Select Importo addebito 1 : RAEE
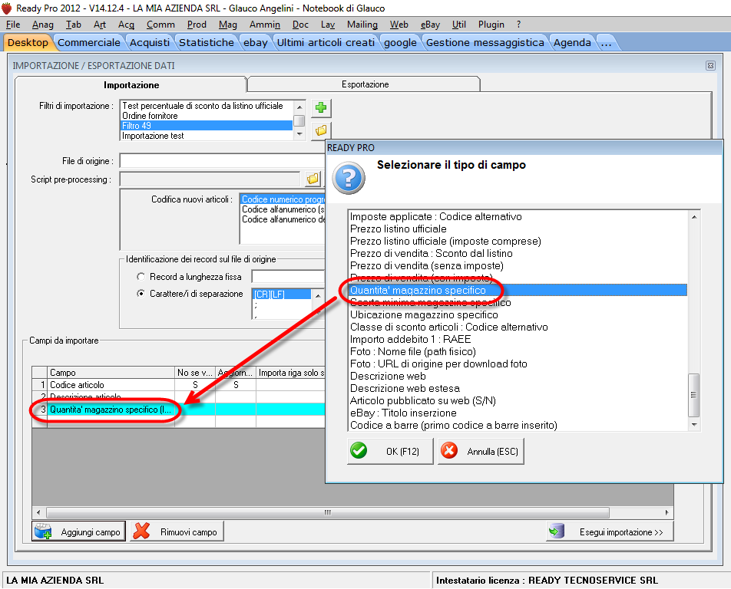Image resolution: width=731 pixels, height=589 pixels. click(x=518, y=339)
